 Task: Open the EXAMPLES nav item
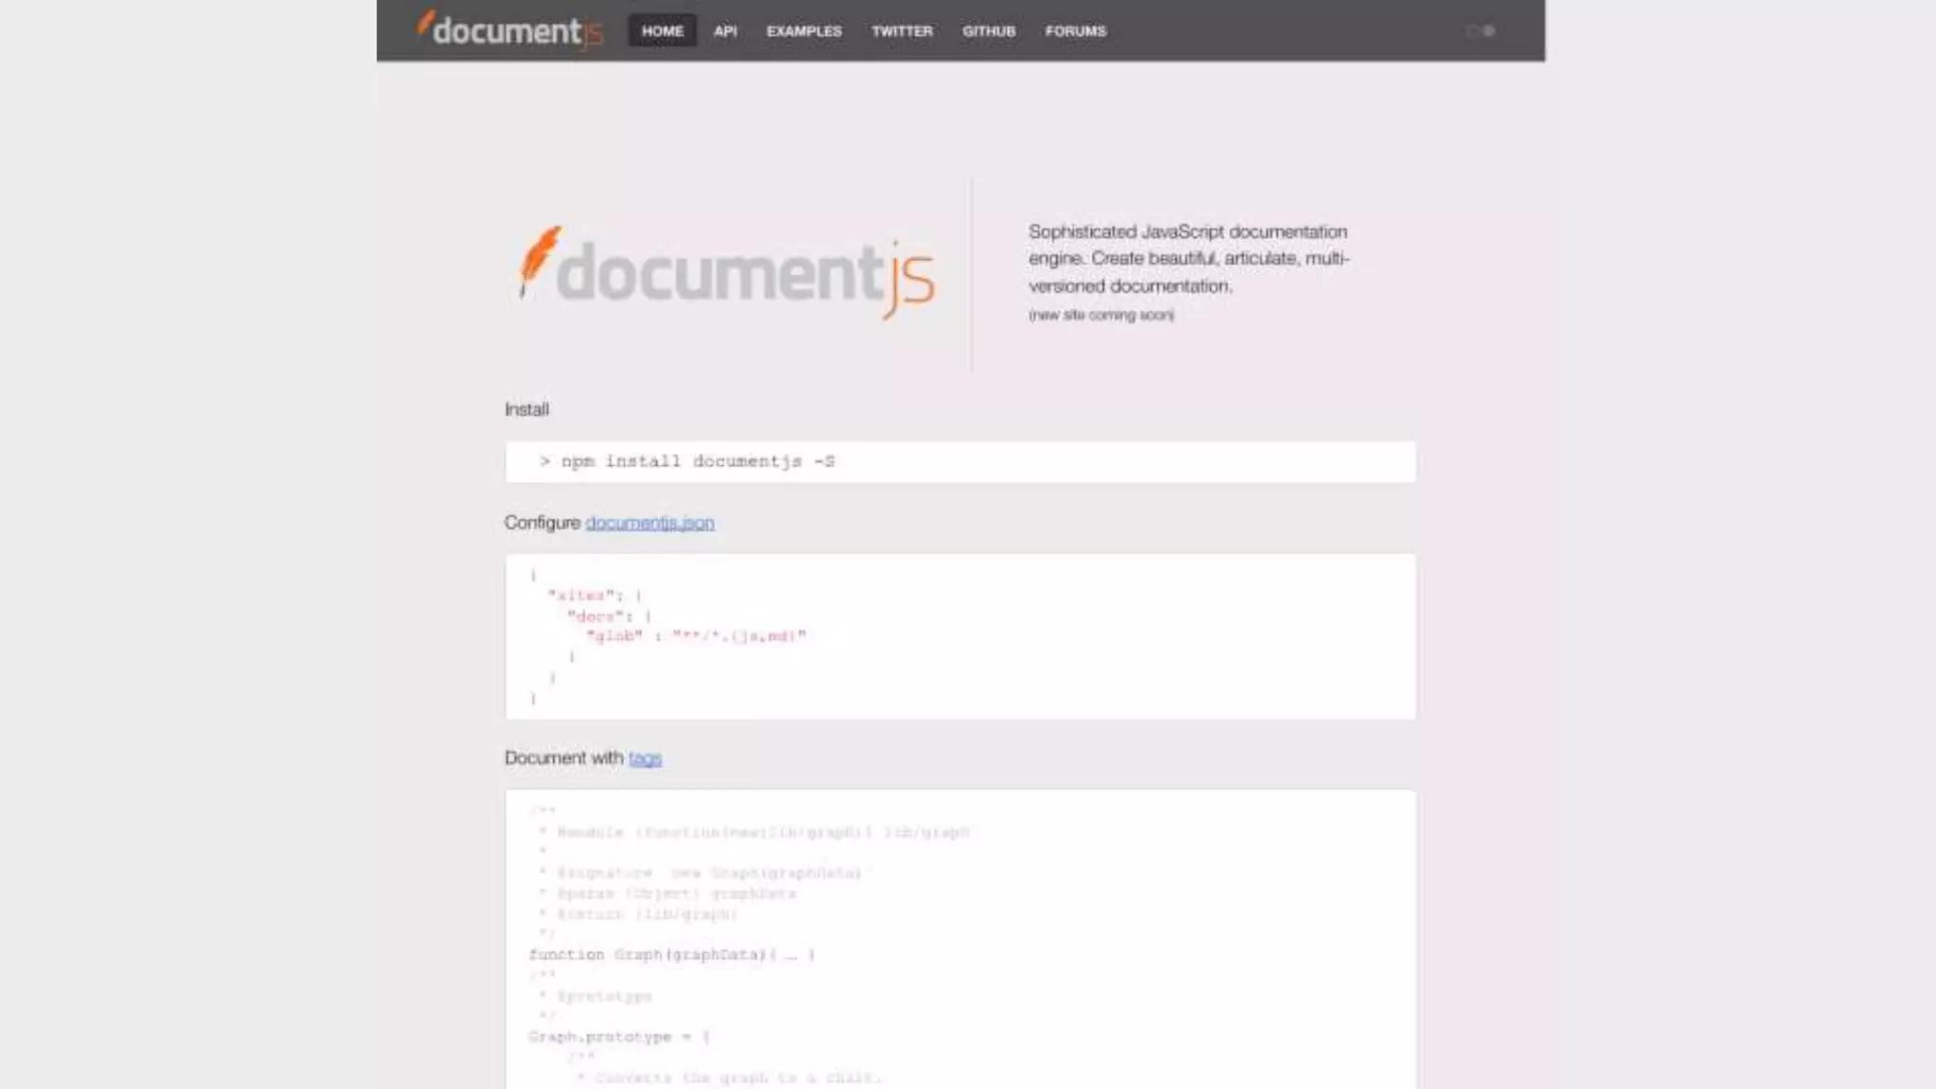804,31
